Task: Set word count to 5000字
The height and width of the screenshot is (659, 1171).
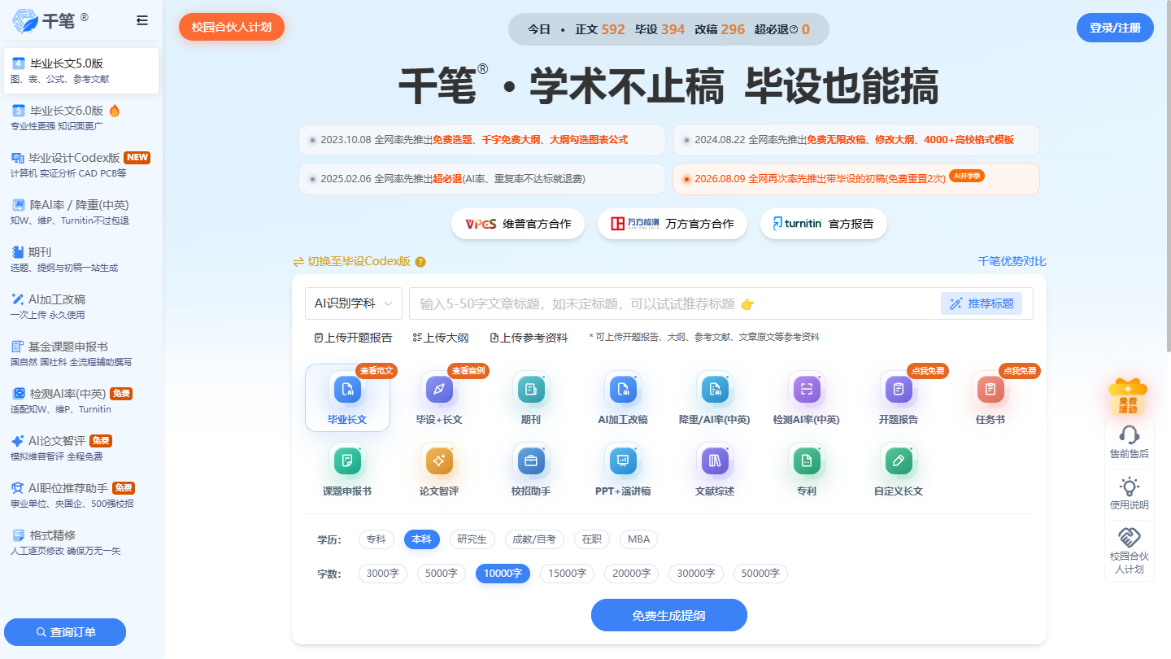Action: coord(442,574)
